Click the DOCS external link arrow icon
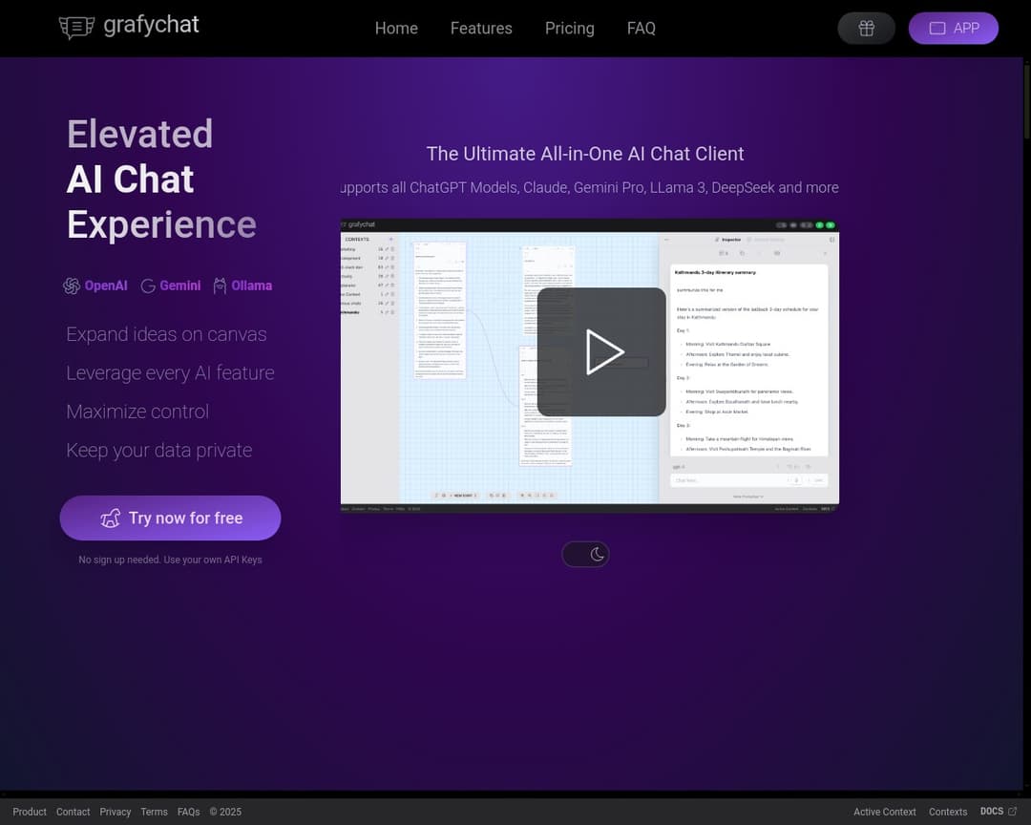The image size is (1031, 825). pos(1013,812)
